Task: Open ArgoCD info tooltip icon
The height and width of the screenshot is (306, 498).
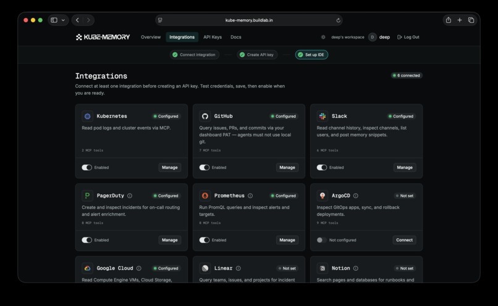Action: point(356,196)
